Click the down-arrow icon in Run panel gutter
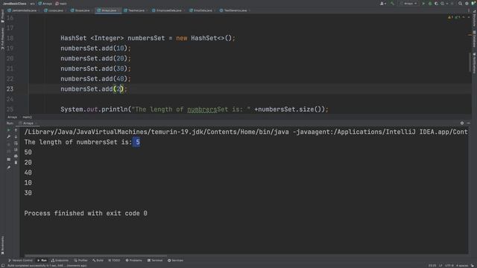 [x=16, y=137]
